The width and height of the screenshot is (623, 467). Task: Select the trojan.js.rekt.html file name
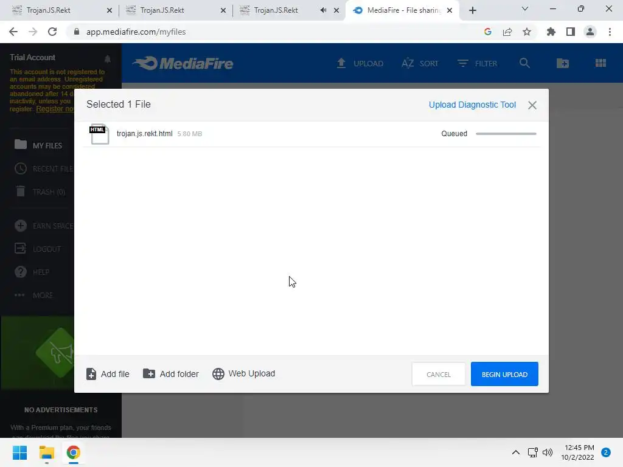click(x=145, y=134)
